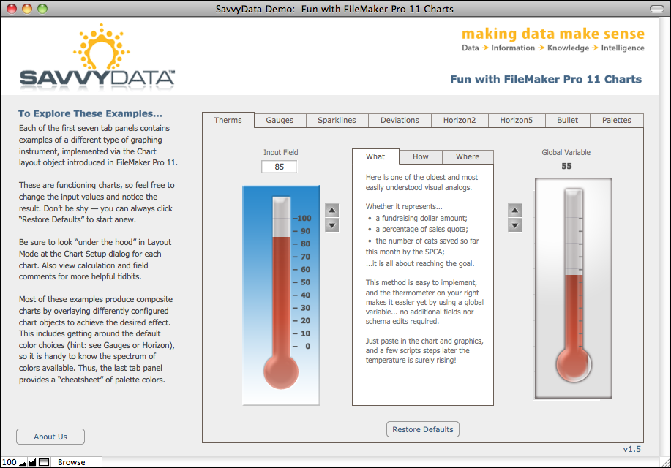Click 'Data Information Knowledge Intelligence' subtitle
The height and width of the screenshot is (468, 671).
pos(553,48)
